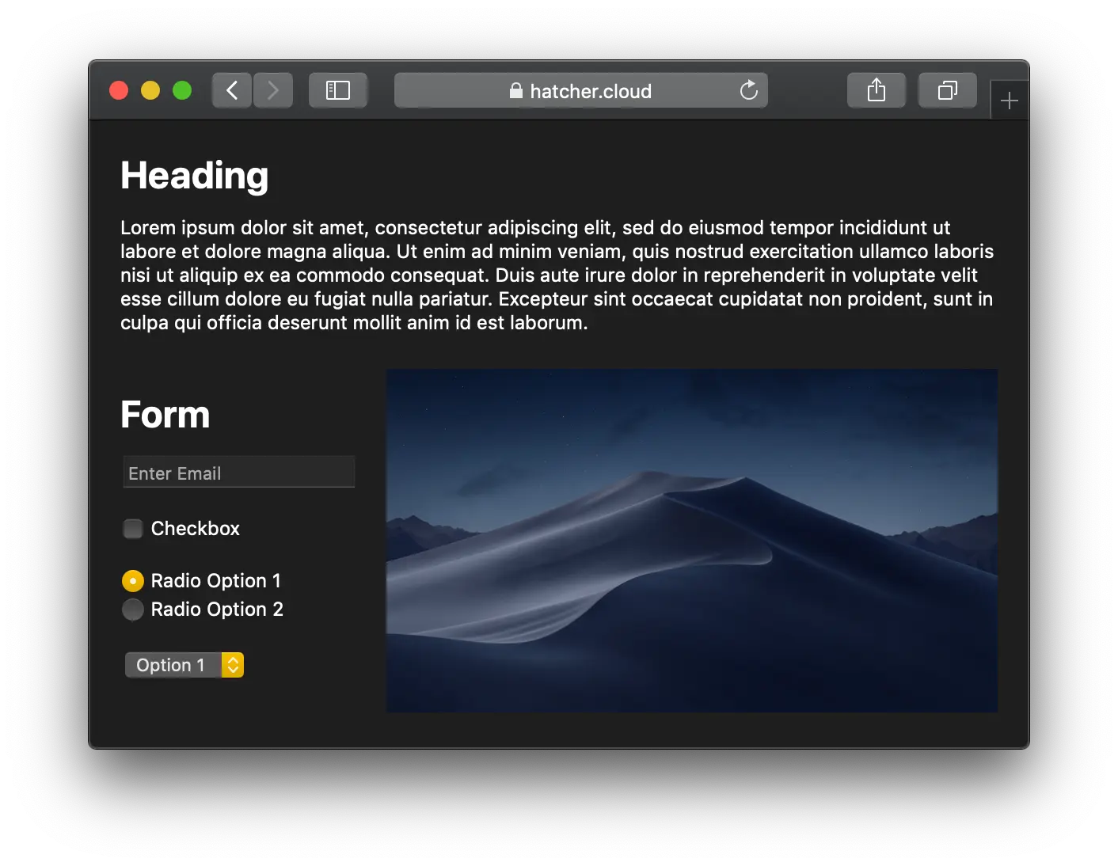Click the forward navigation arrow
1118x866 pixels.
(272, 89)
